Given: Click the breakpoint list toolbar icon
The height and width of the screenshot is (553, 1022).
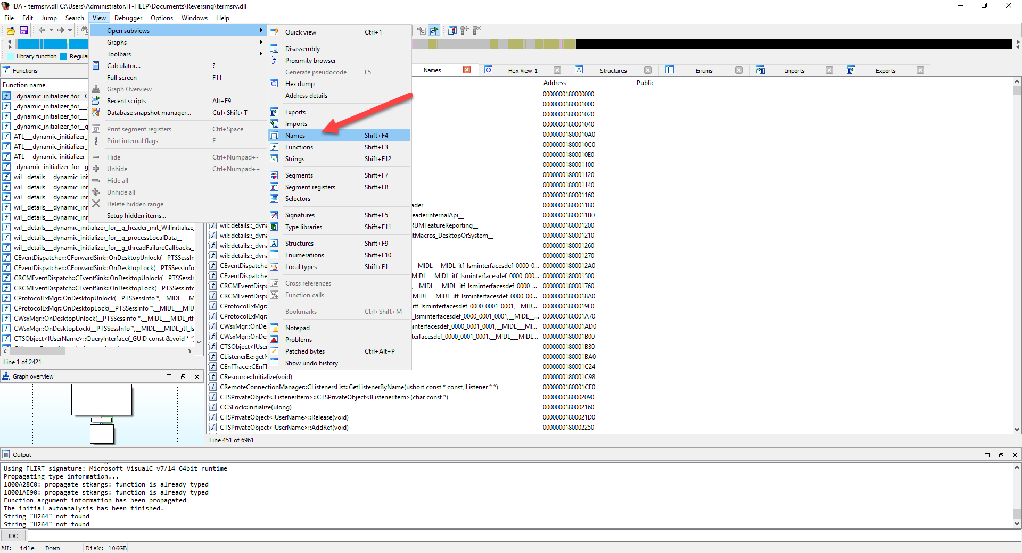Looking at the screenshot, I should click(452, 30).
